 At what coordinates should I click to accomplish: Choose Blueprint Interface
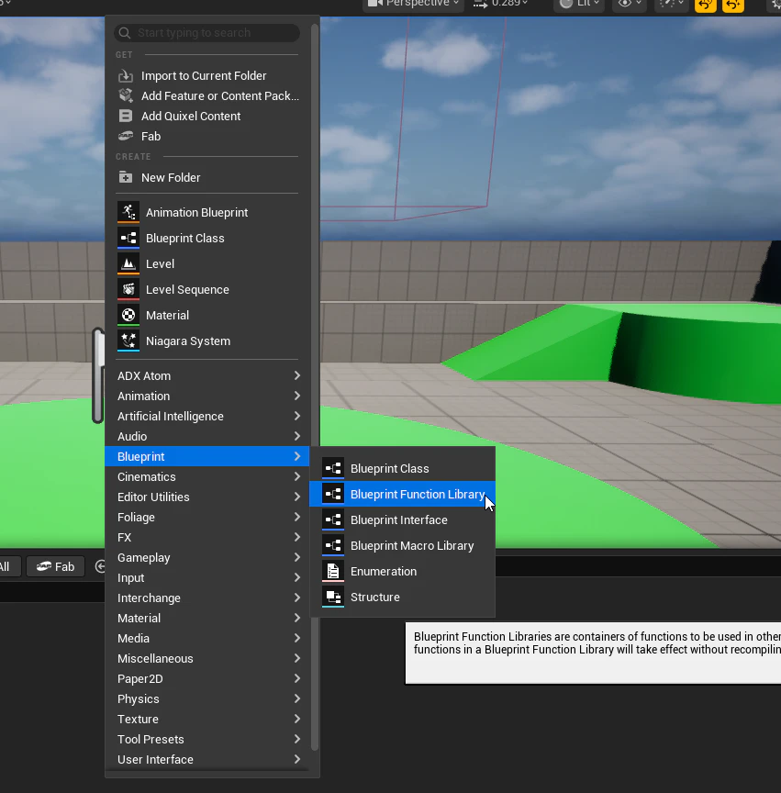(402, 519)
